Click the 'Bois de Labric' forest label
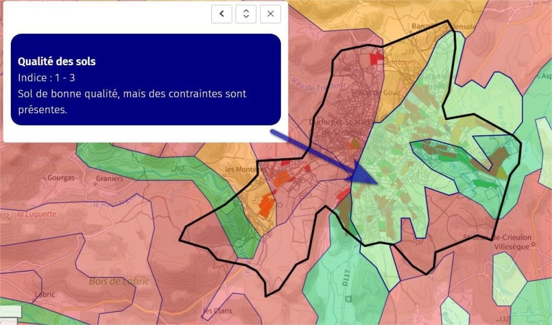This screenshot has width=552, height=325. coord(119,281)
